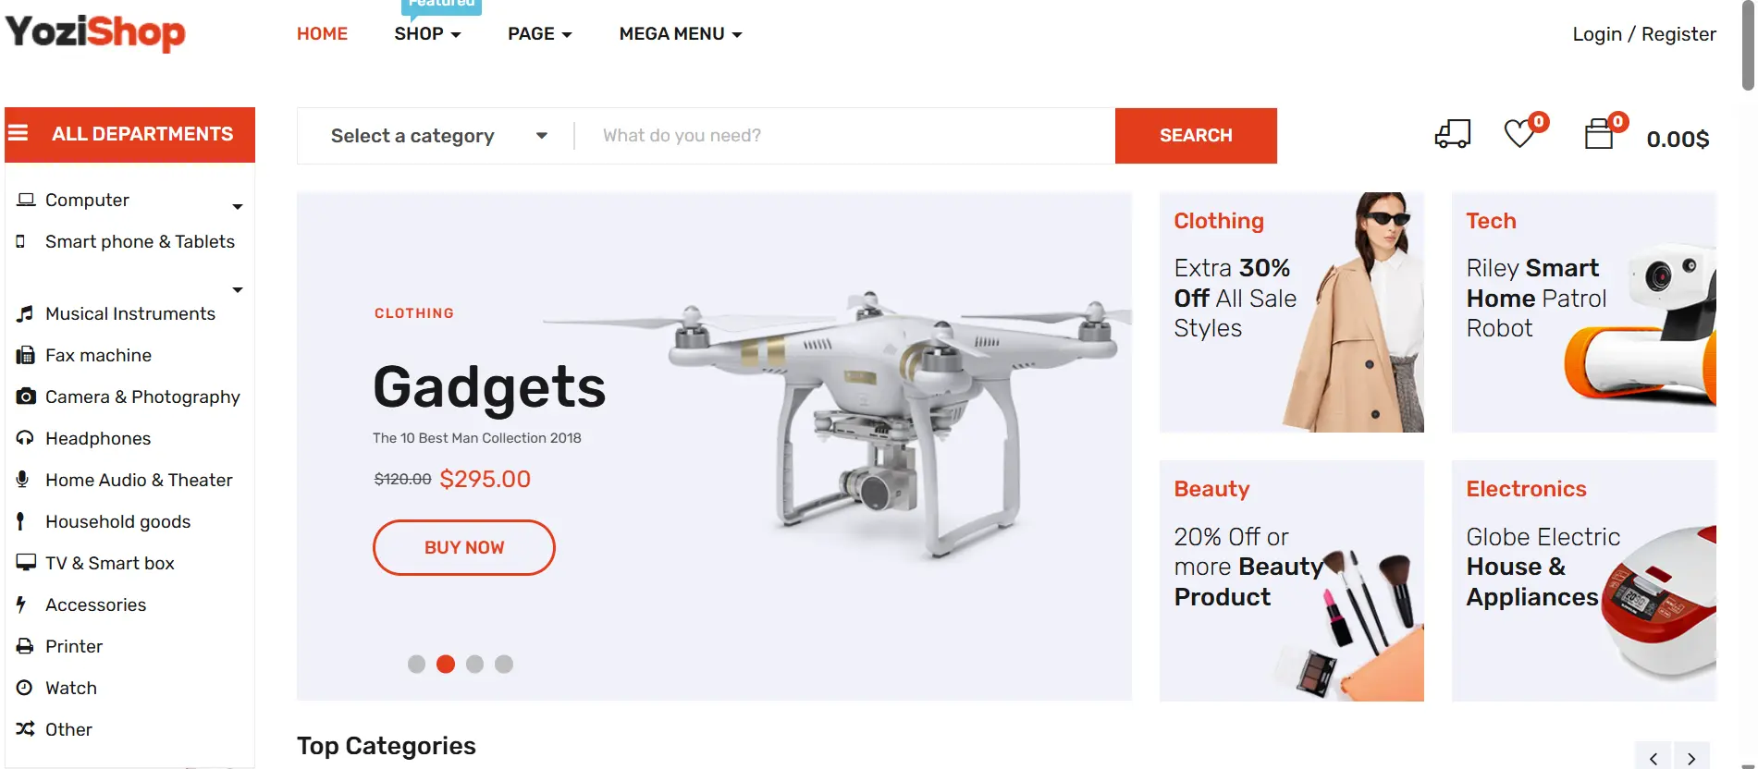Click the headphones icon in the sidebar
Image resolution: width=1758 pixels, height=769 pixels.
coord(25,438)
